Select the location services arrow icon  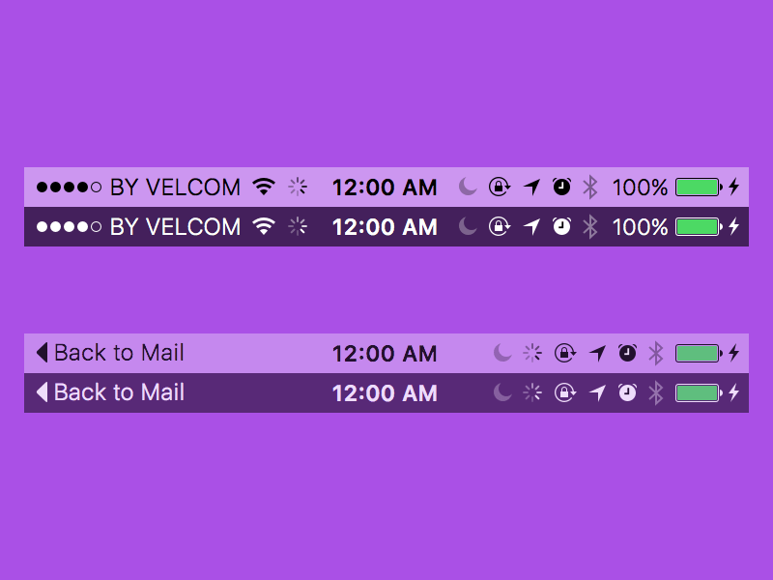(531, 187)
